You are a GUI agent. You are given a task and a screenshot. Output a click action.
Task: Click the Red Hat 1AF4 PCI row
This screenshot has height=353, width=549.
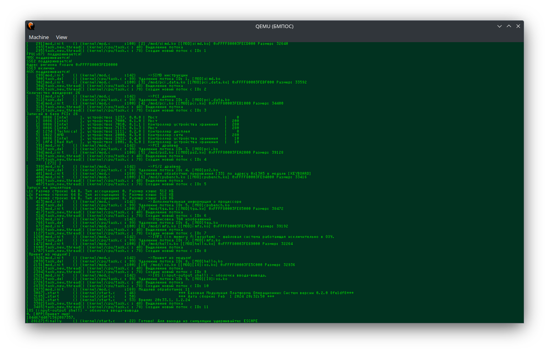pos(133,142)
